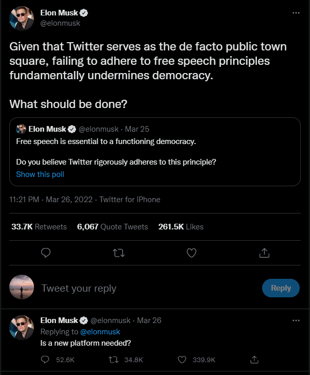The width and height of the screenshot is (310, 375).
Task: Retweet the reply showing 34.8K retweets
Action: point(114,360)
